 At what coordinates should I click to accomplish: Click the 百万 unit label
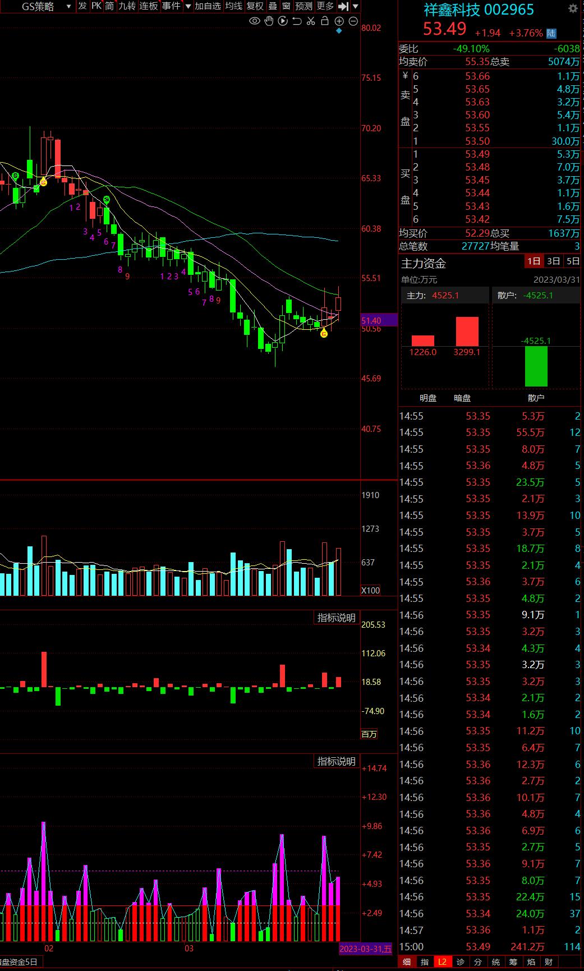click(x=369, y=734)
